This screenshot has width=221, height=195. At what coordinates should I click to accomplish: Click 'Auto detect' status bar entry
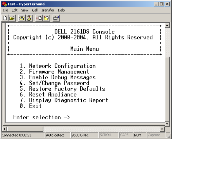click(58, 135)
